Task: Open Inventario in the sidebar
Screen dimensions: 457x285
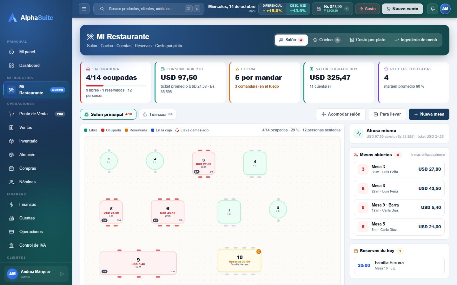Action: click(x=36, y=141)
